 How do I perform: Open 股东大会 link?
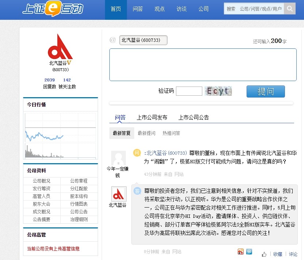(41, 204)
